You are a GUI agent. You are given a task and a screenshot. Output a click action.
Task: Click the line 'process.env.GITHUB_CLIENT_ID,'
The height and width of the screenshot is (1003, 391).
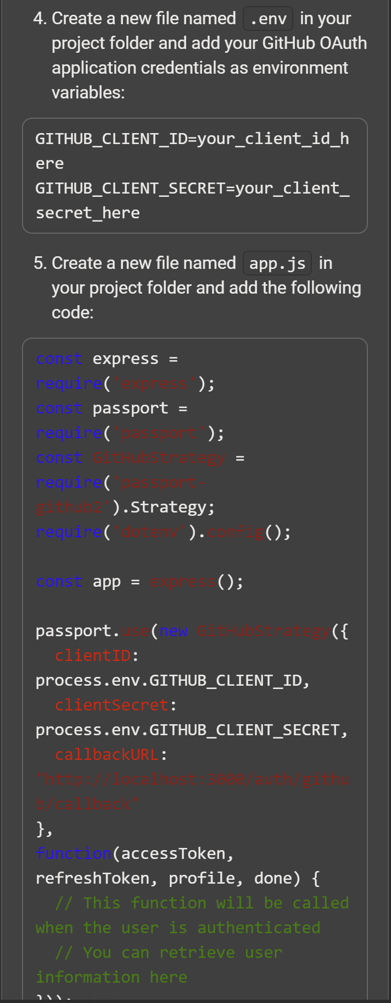[173, 680]
